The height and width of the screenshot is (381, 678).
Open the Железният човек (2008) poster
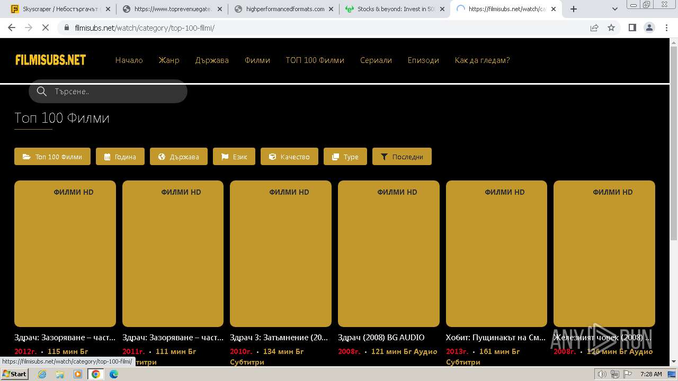(x=604, y=254)
